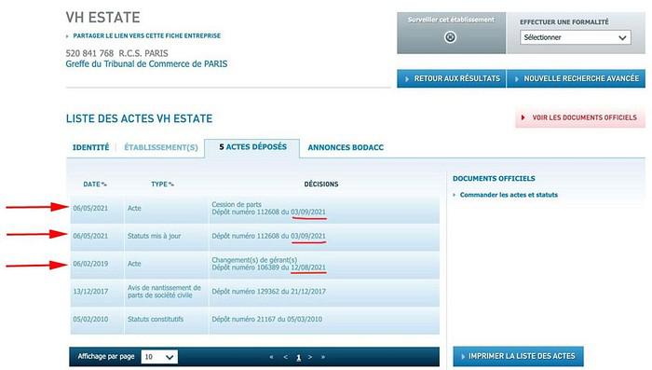Screen dimensions: 652x370
Task: Open the Effectuer une formalité Sélectionner dropdown
Action: point(575,37)
